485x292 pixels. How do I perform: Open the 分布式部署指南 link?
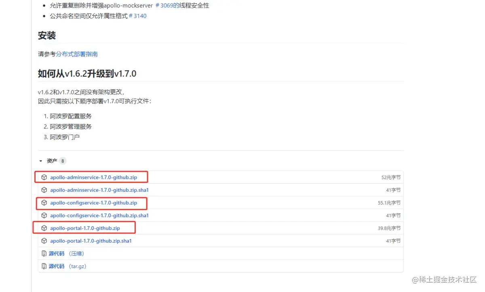pos(77,54)
